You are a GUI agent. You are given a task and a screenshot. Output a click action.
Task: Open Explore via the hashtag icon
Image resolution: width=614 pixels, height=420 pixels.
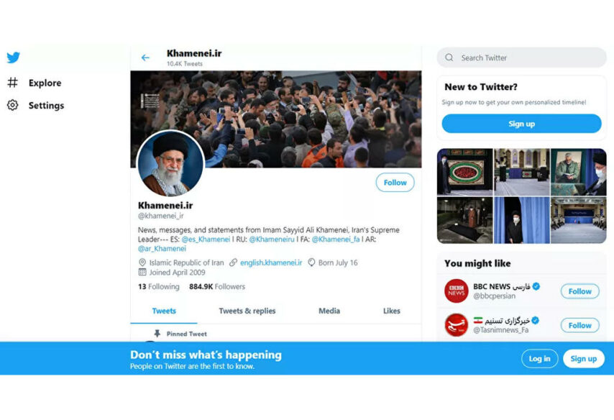12,83
